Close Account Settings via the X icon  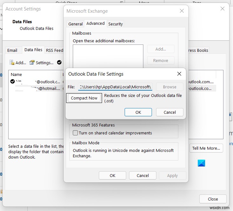pos(223,9)
